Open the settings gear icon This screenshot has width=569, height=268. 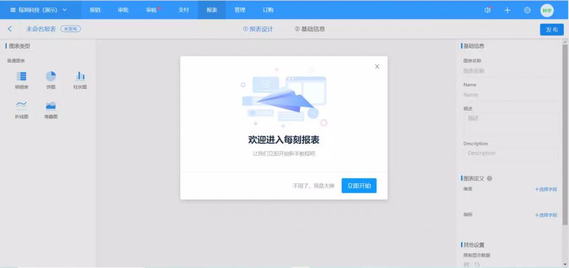point(527,10)
